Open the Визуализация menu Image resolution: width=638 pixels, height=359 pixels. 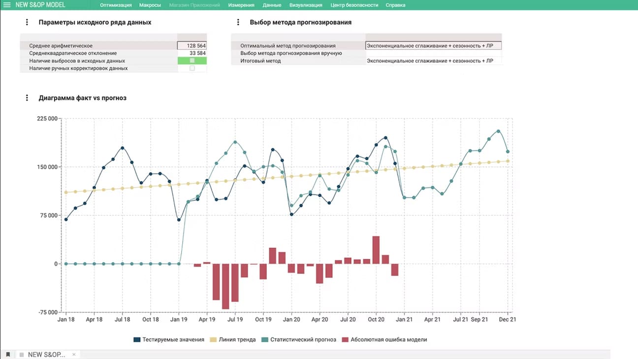pos(306,5)
